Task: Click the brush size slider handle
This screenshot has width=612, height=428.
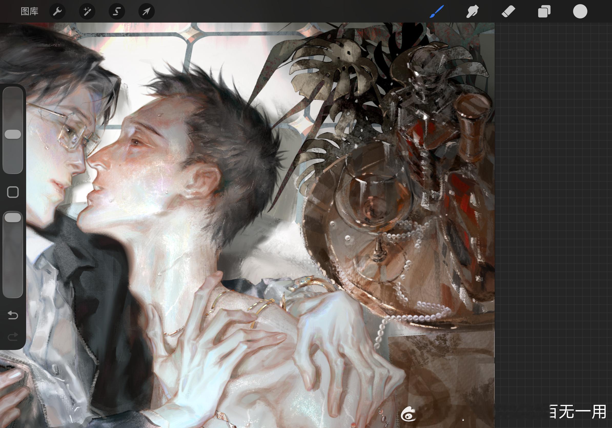Action: 13,134
